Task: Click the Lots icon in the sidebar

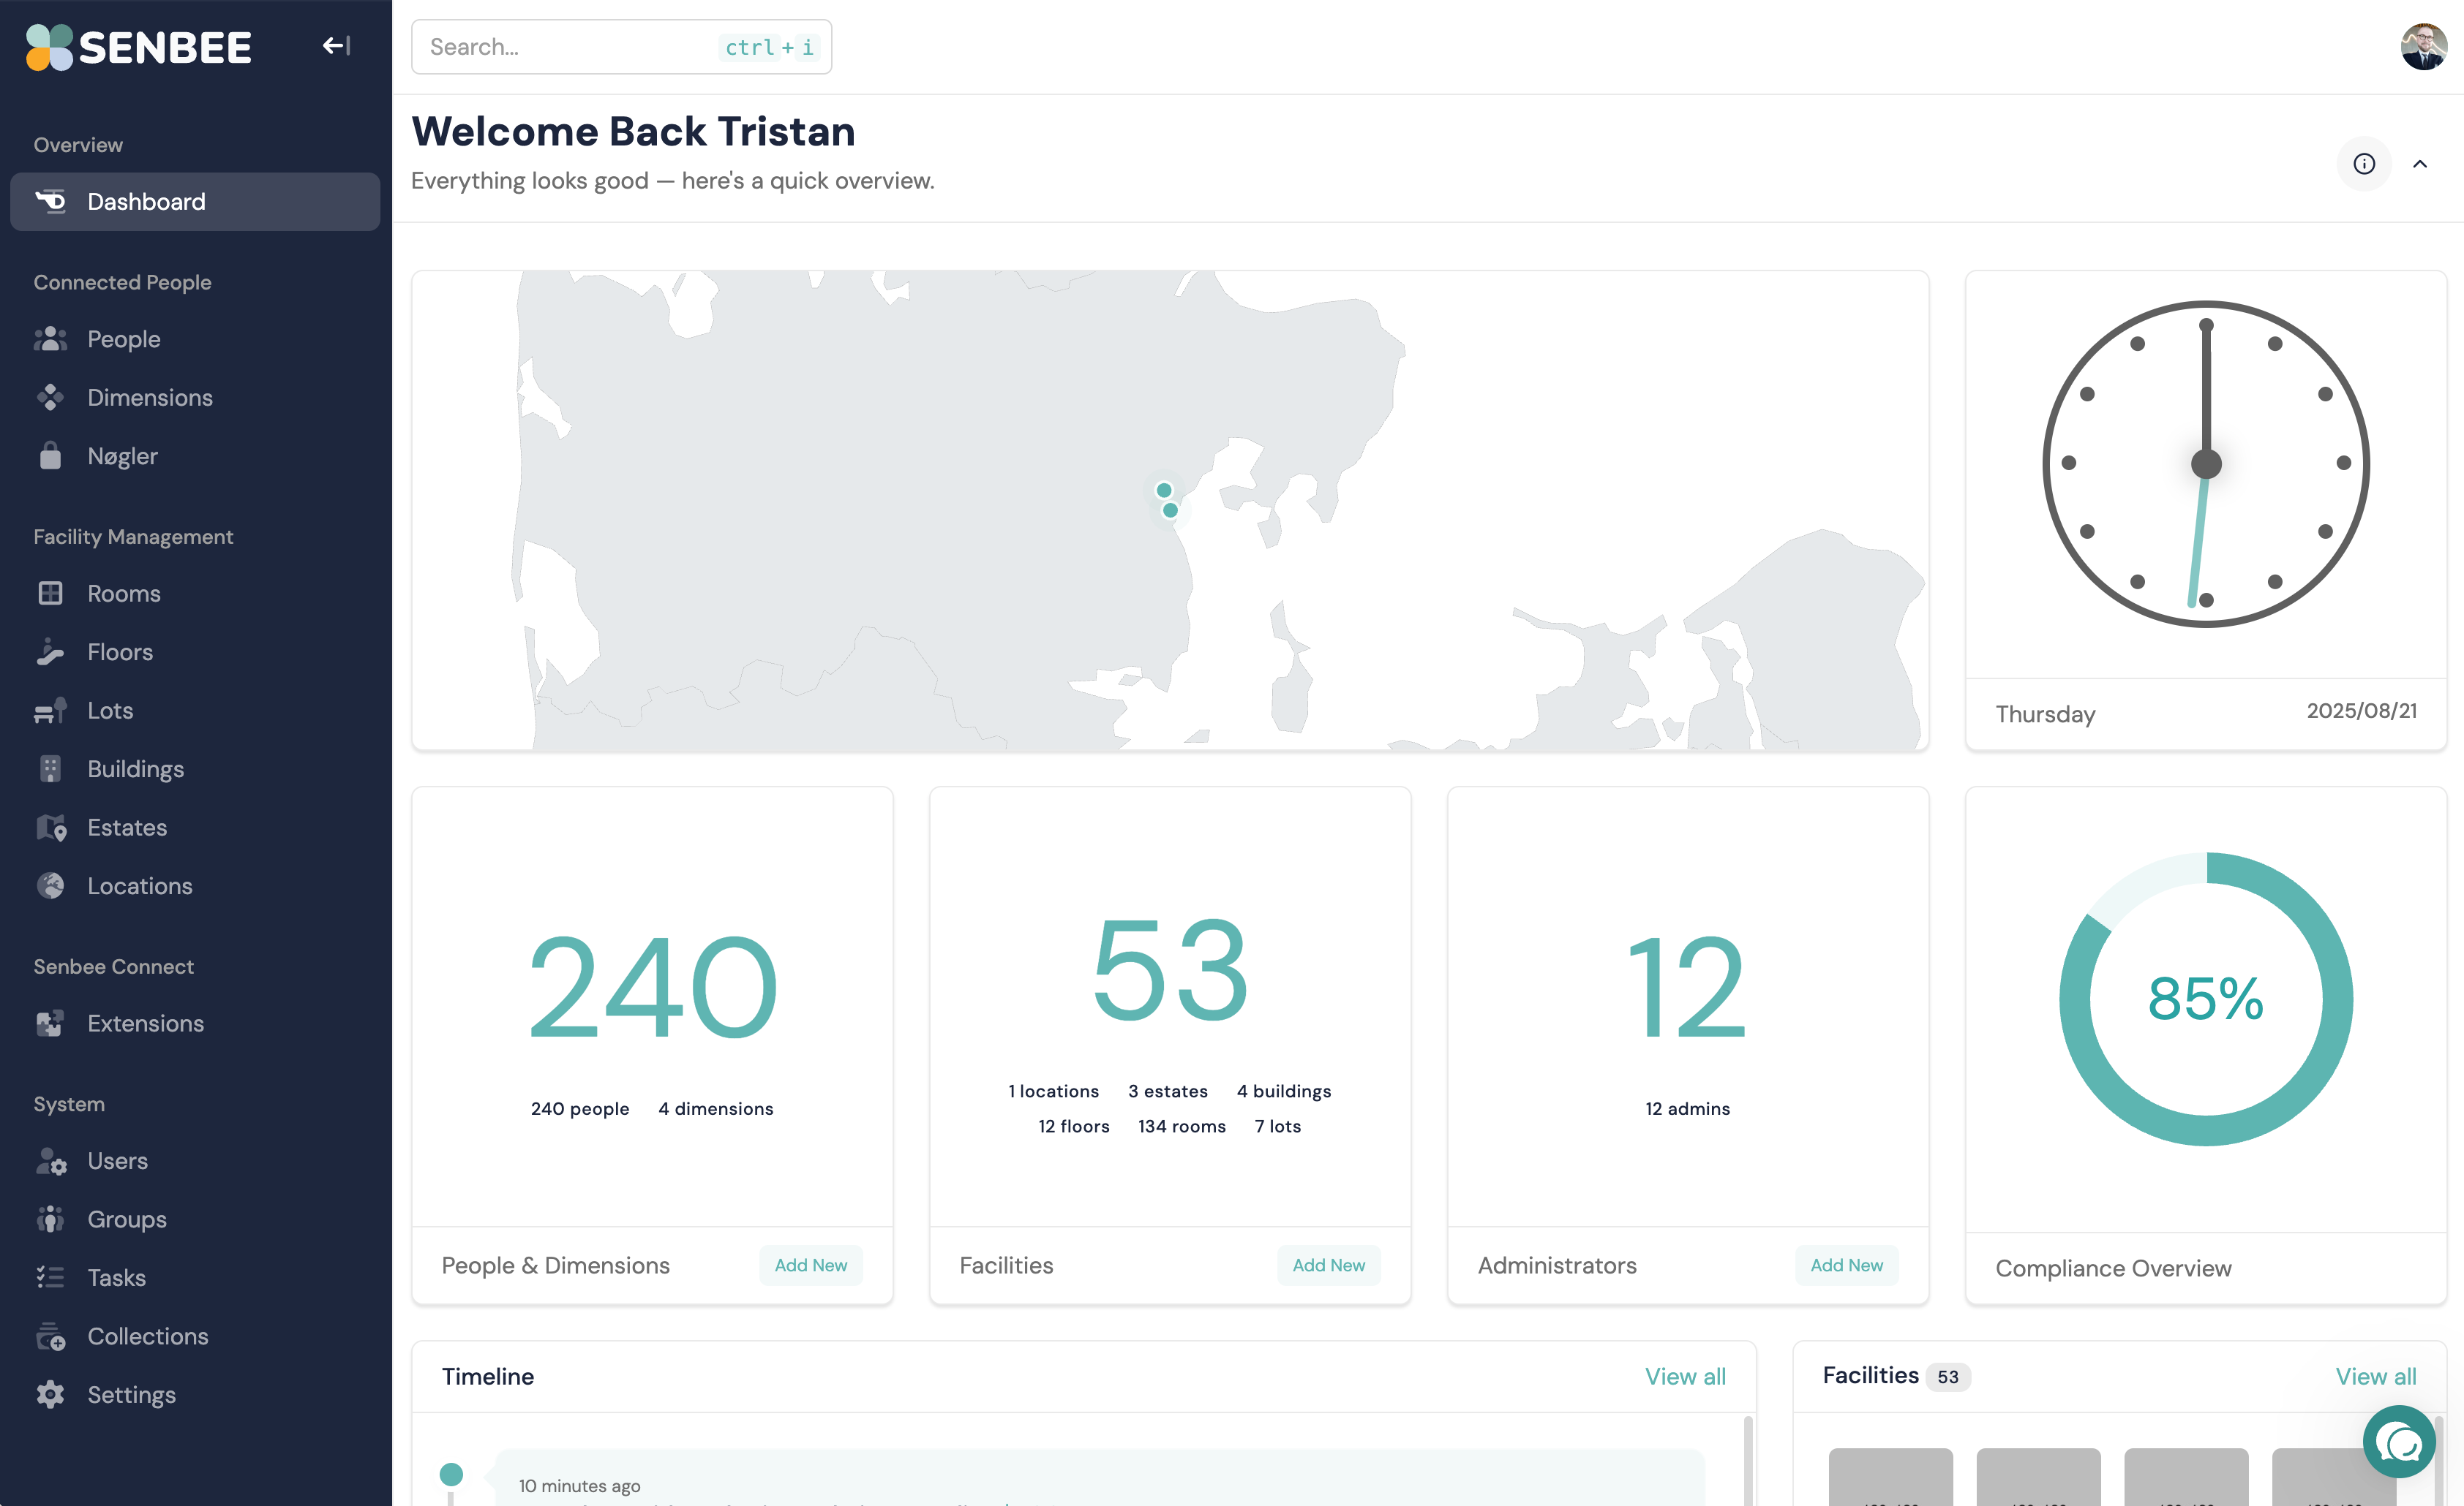Action: tap(50, 711)
